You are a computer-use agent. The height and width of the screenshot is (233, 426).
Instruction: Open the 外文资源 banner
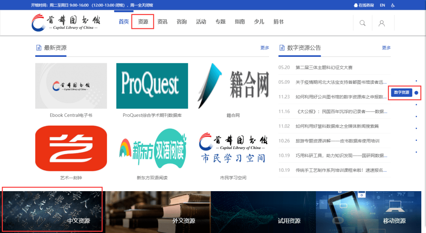[158, 212]
